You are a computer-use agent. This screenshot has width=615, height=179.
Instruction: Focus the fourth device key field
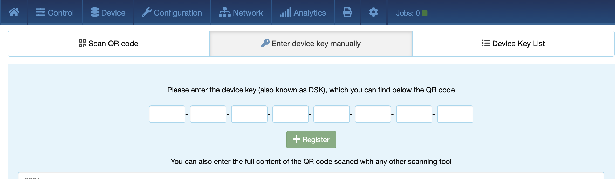click(x=291, y=114)
